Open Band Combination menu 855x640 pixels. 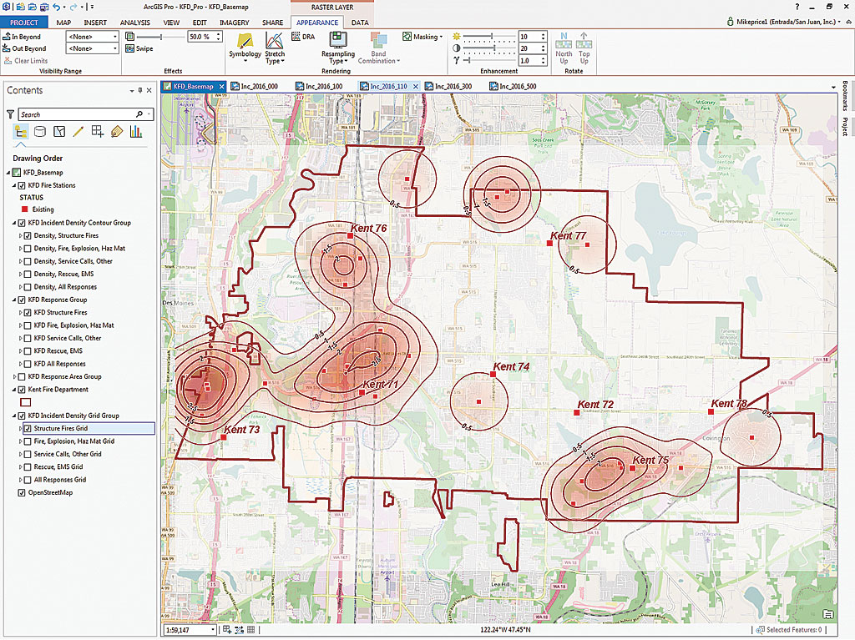378,48
